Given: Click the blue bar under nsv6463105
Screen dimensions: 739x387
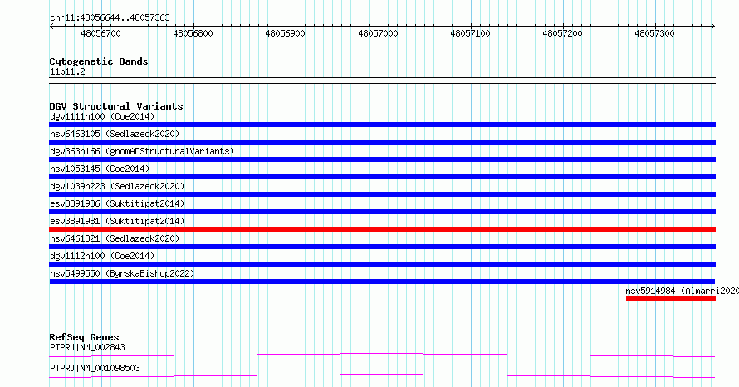Looking at the screenshot, I should click(x=382, y=142).
